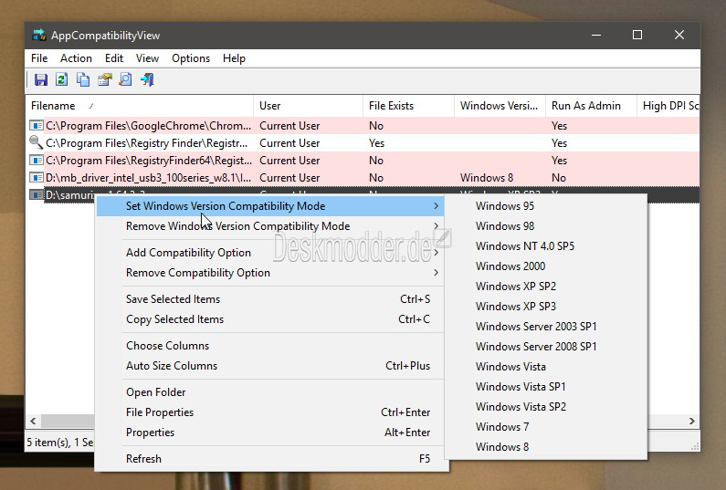The width and height of the screenshot is (726, 490).
Task: Select Properties (Alt+Enter) in context menu
Action: pos(271,433)
